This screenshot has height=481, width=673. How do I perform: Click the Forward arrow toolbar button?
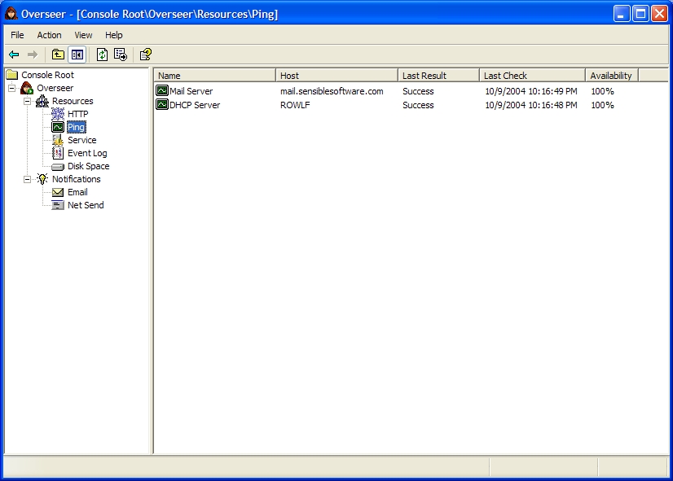coord(33,55)
